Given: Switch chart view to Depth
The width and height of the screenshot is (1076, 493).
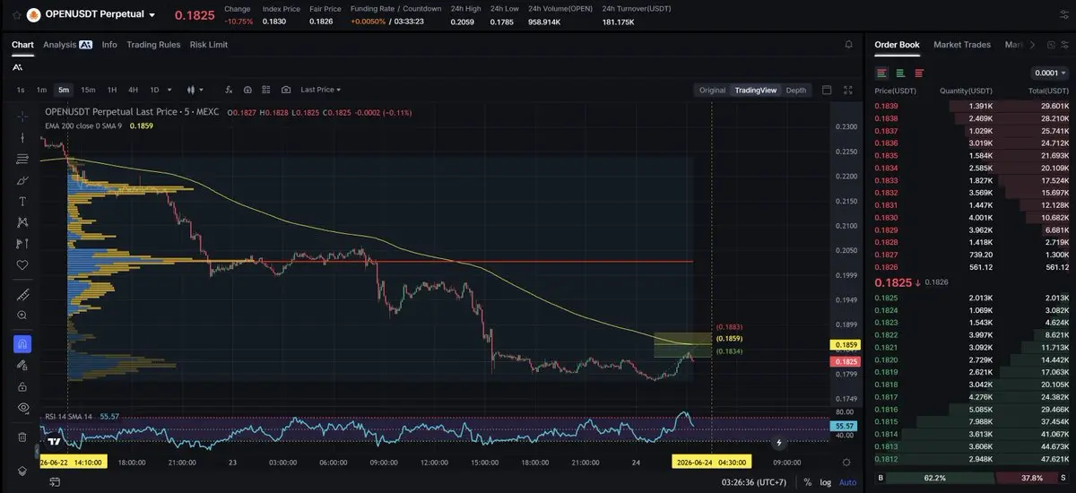Looking at the screenshot, I should 796,90.
